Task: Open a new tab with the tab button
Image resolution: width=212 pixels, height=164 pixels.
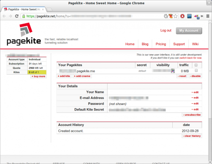Action: 50,9
